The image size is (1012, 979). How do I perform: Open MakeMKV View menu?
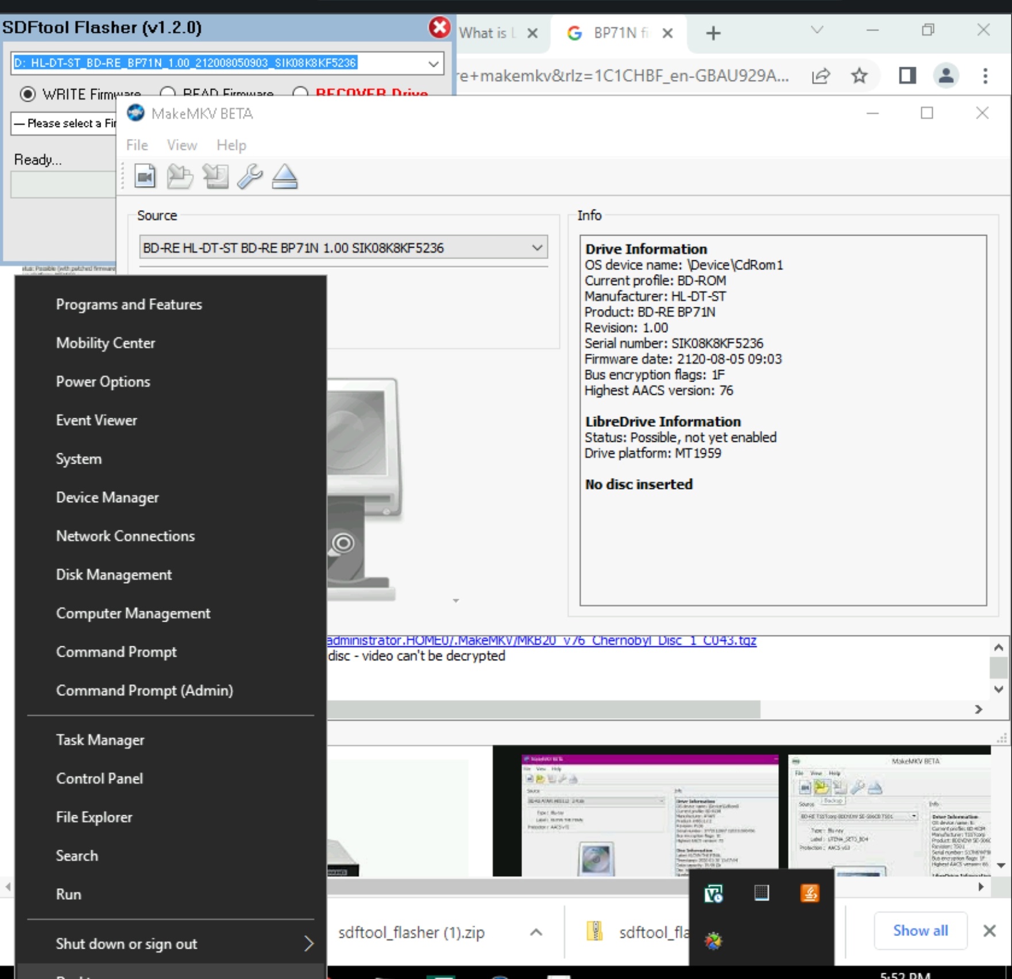coord(182,145)
